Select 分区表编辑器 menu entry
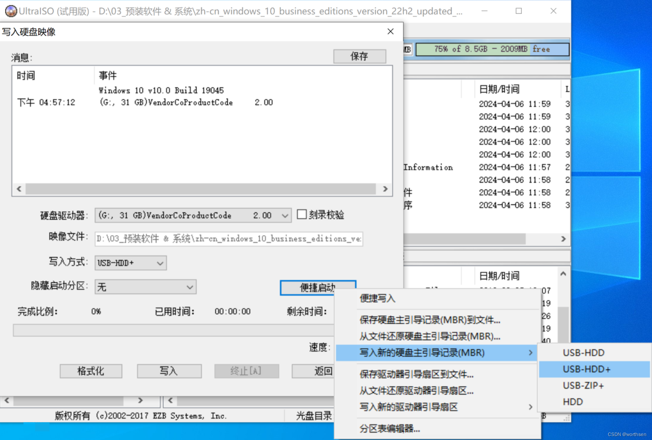 437,429
